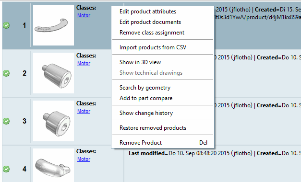
Task: Select the cylinder motor thumbnail in row 2
Action: point(53,73)
